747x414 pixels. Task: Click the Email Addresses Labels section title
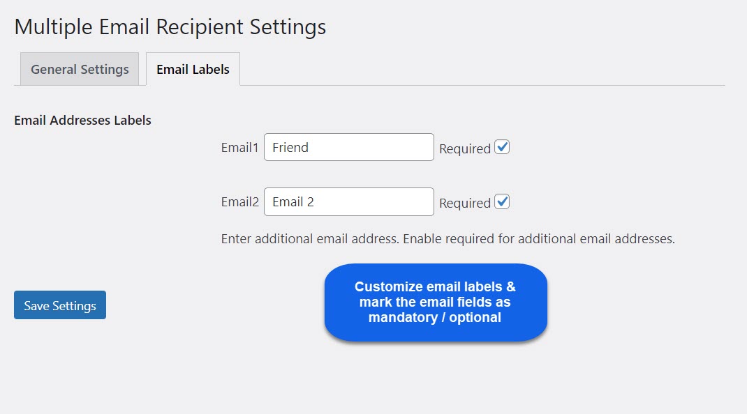pos(82,120)
